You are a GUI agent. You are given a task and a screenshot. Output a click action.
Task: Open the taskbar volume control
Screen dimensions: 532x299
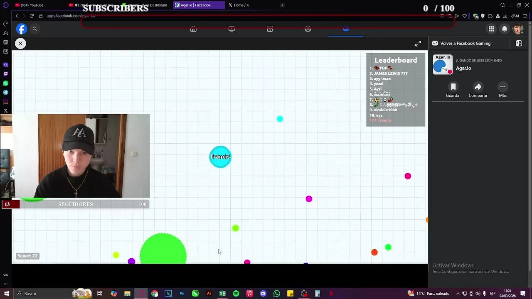coord(478,294)
